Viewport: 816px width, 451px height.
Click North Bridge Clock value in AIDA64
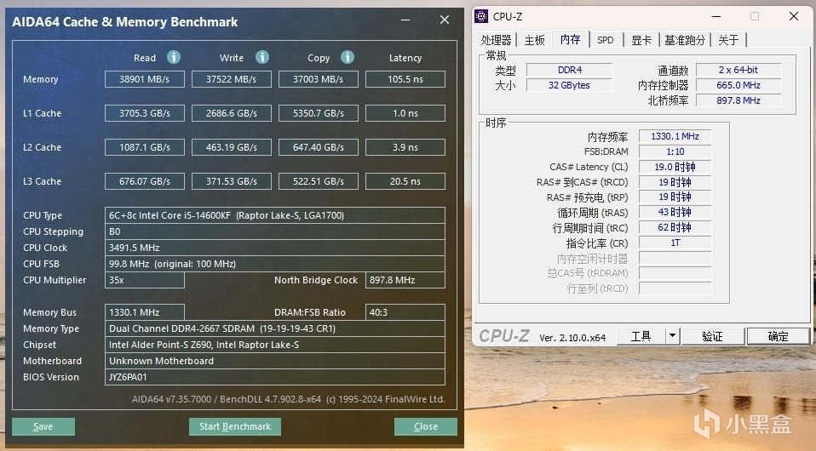coord(405,280)
